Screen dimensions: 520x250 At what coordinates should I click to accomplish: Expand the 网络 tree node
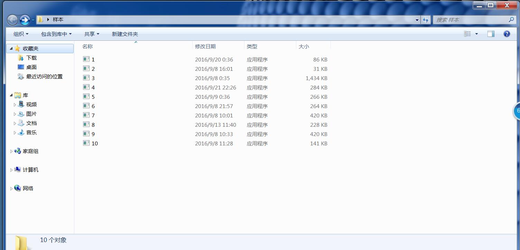click(x=11, y=189)
